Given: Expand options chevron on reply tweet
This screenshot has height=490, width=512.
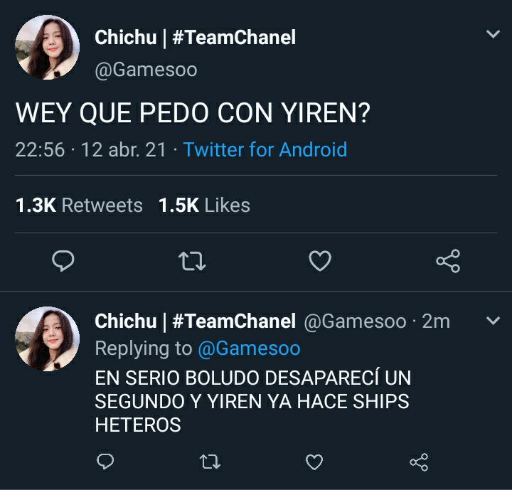Looking at the screenshot, I should click(x=493, y=321).
